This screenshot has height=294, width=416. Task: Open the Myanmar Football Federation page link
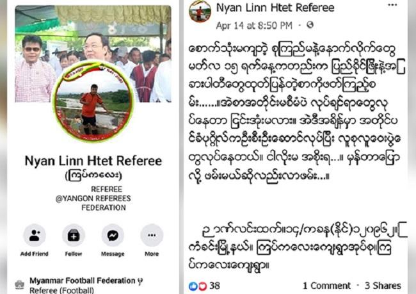pyautogui.click(x=83, y=281)
